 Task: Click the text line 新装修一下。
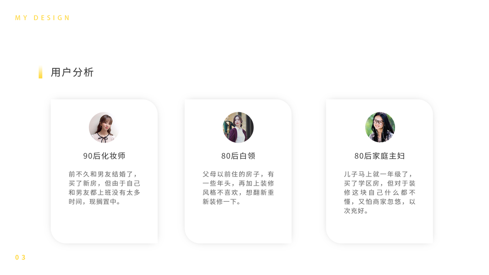point(222,202)
